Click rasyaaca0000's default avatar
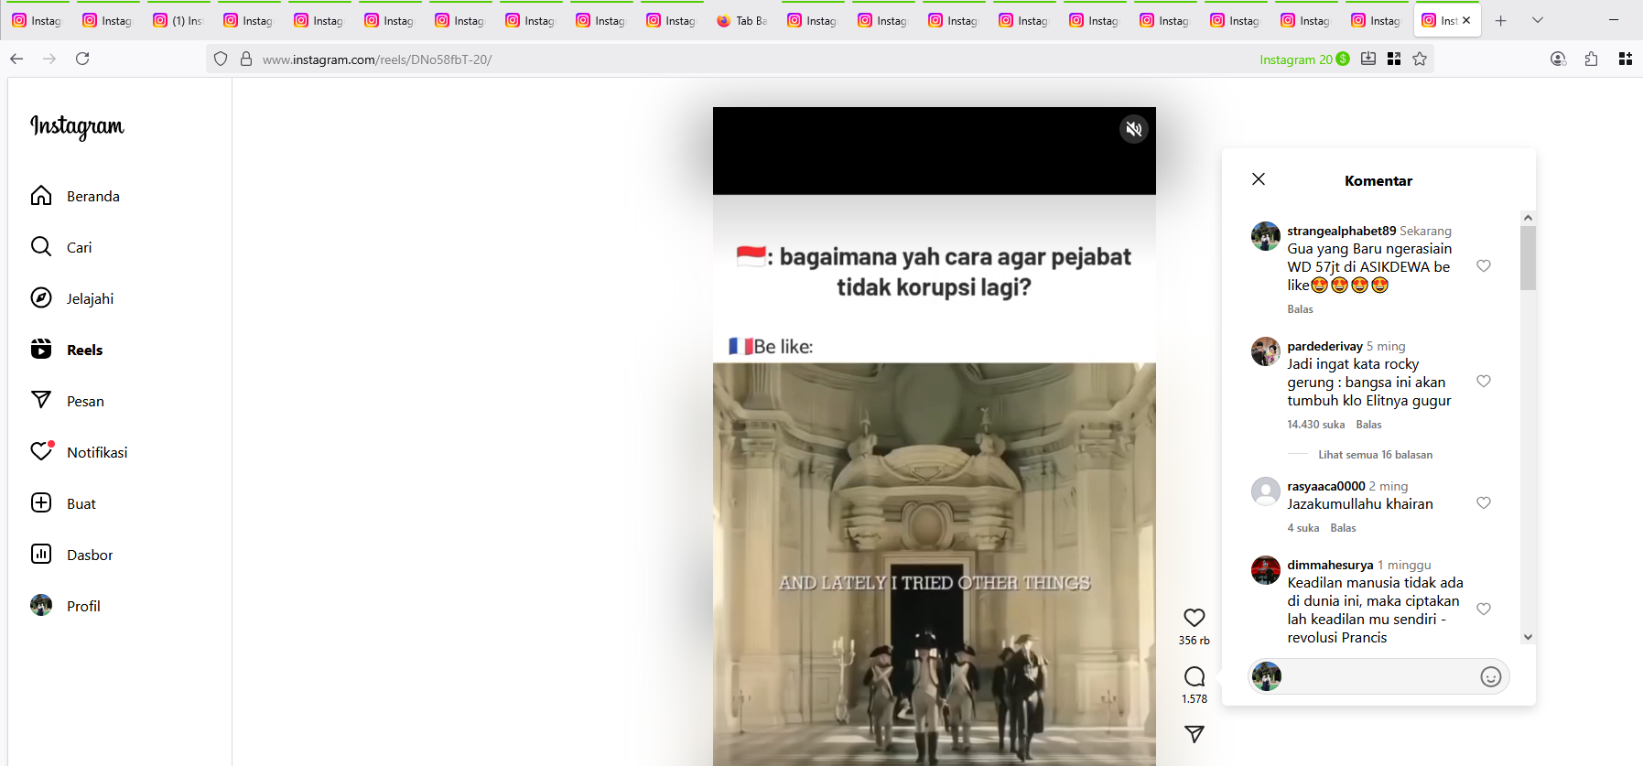Viewport: 1643px width, 766px height. [x=1266, y=491]
